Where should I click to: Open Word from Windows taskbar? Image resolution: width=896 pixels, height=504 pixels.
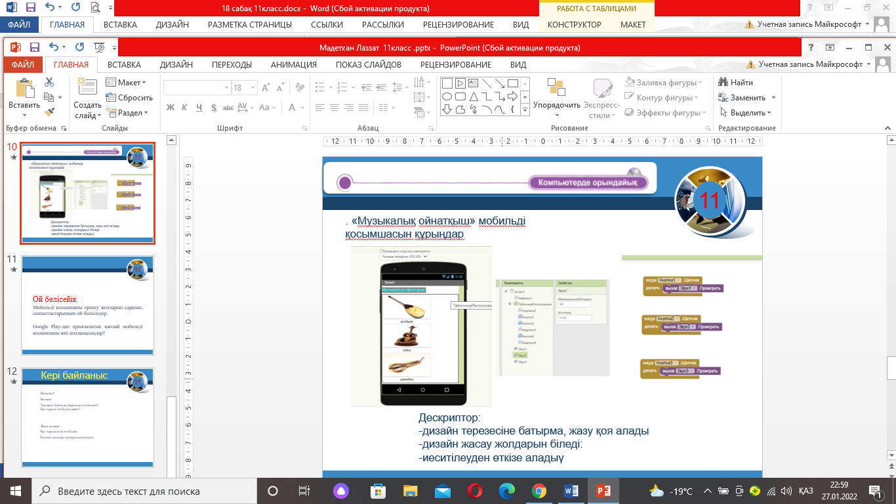(571, 491)
